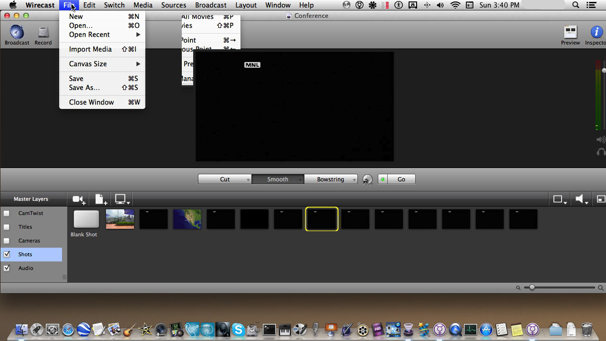
Task: Adjust the shot zoom slider knob
Action: tap(532, 287)
